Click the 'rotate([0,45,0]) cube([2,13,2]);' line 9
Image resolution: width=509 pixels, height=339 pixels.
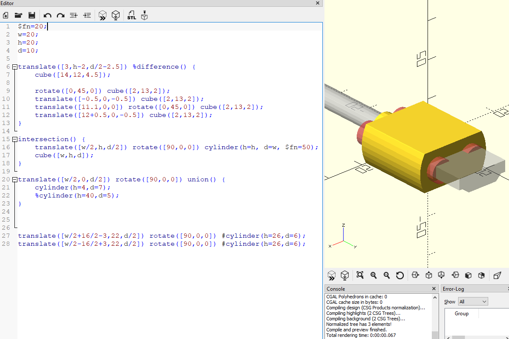click(x=102, y=91)
